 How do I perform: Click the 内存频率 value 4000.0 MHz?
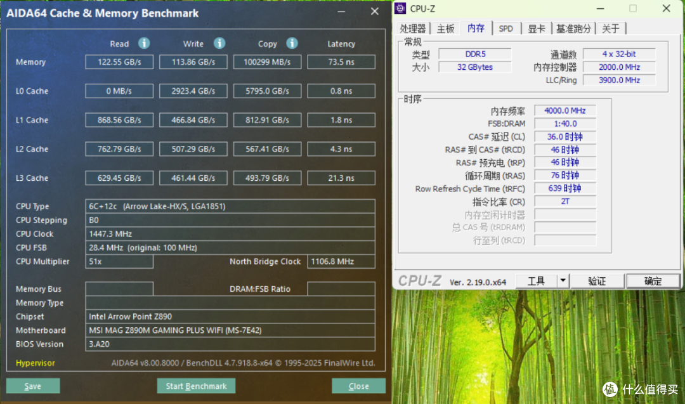click(x=565, y=110)
